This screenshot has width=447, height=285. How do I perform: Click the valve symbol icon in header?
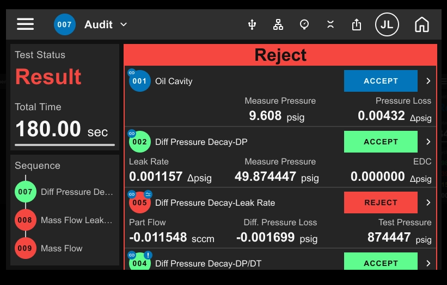click(330, 25)
